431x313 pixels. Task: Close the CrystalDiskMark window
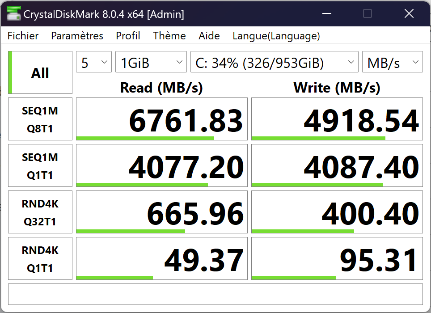[409, 13]
